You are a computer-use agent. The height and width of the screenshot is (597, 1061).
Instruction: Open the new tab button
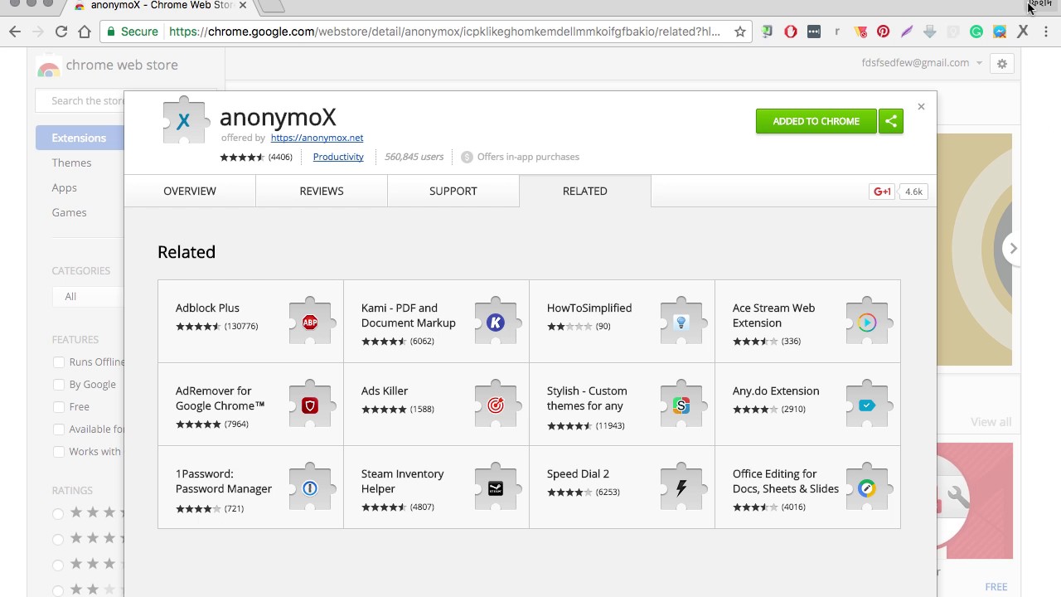tap(272, 7)
